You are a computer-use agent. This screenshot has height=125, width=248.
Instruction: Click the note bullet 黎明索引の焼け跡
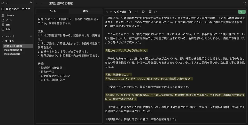click(x=50, y=68)
